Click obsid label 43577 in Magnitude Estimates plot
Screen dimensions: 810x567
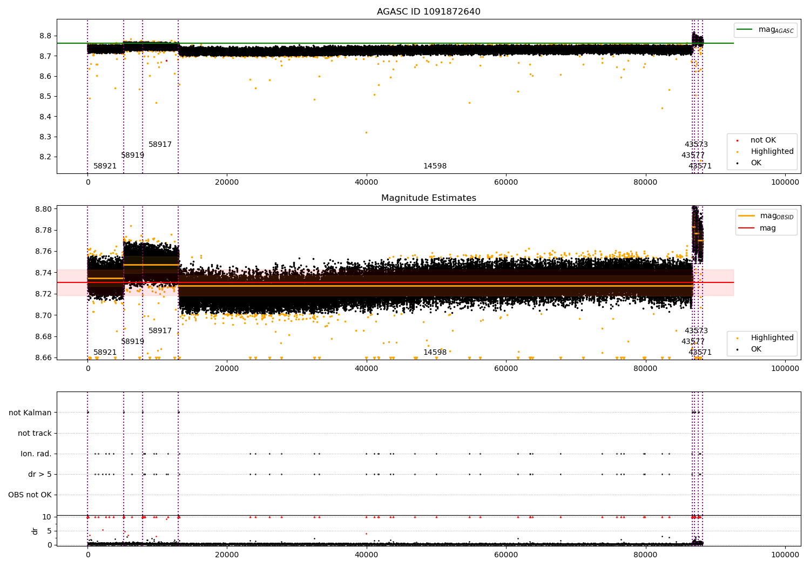[693, 342]
